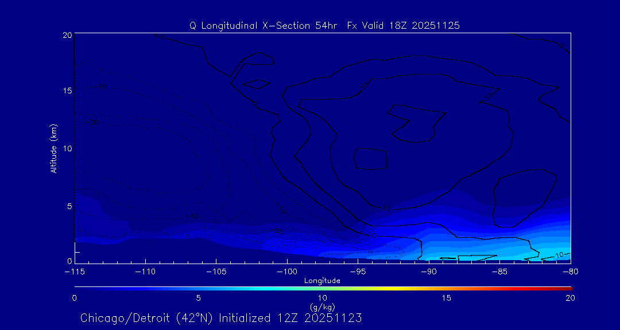This screenshot has width=620, height=330.
Task: Click the -20 contour label near longitude -100
Action: click(x=277, y=231)
